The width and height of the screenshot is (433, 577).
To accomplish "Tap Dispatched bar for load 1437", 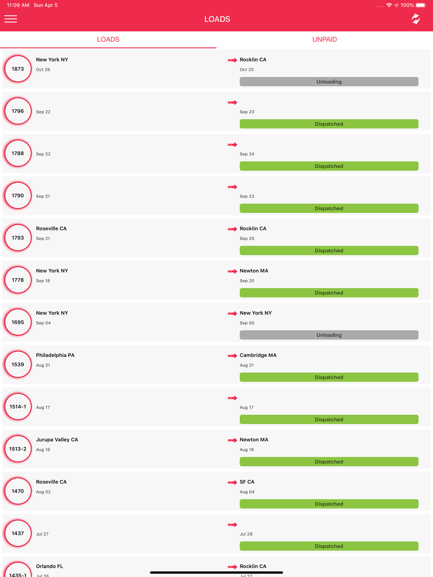I will pos(329,546).
